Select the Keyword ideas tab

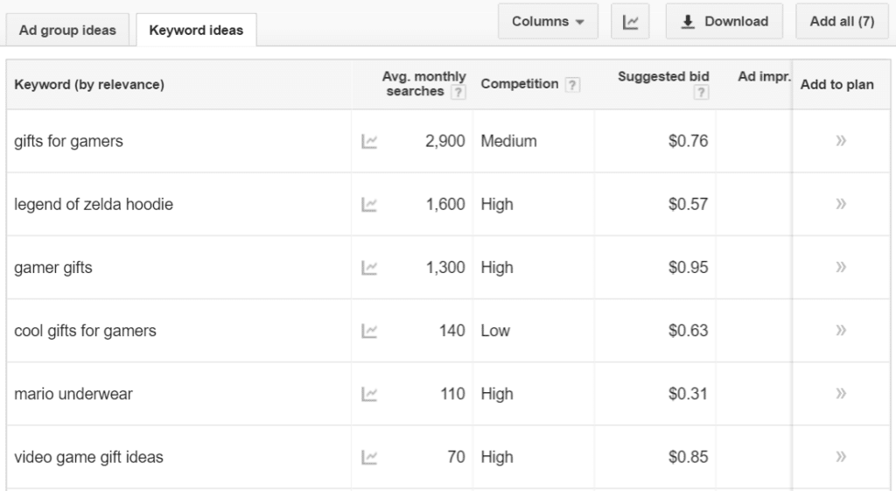[196, 30]
